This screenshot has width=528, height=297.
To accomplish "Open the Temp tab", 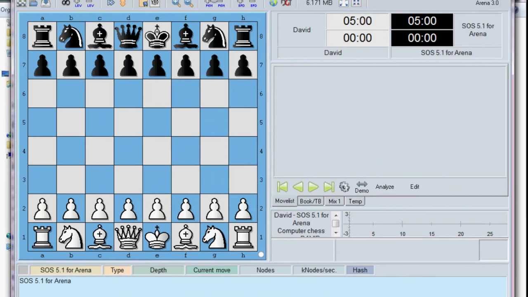I will tap(355, 201).
